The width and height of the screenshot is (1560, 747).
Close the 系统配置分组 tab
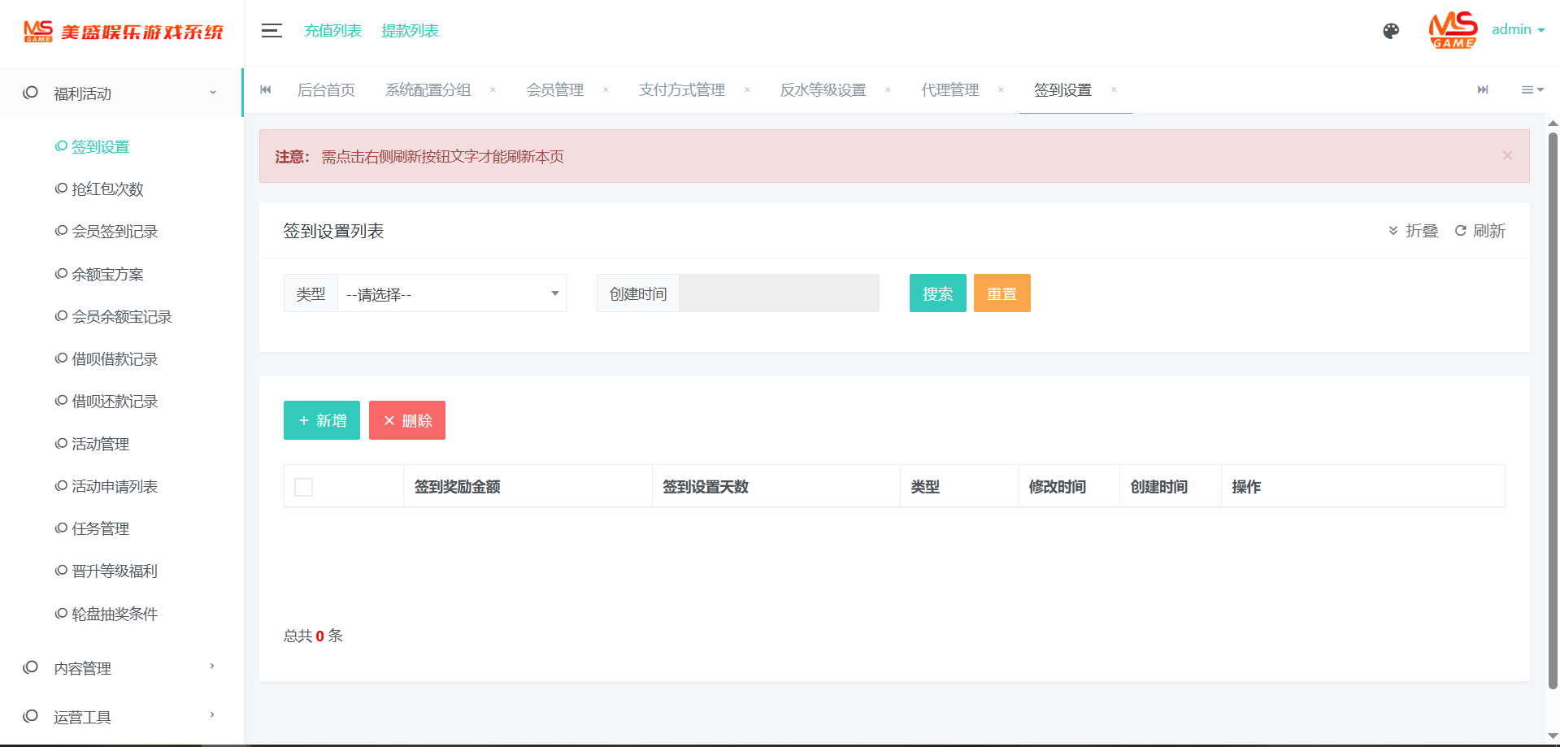click(493, 90)
